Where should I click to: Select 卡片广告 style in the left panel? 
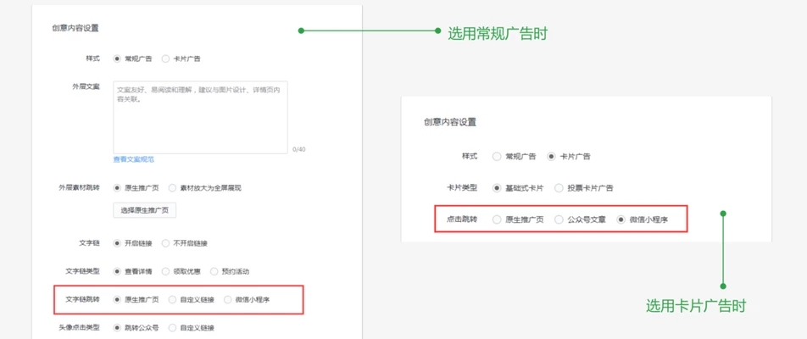(x=166, y=58)
